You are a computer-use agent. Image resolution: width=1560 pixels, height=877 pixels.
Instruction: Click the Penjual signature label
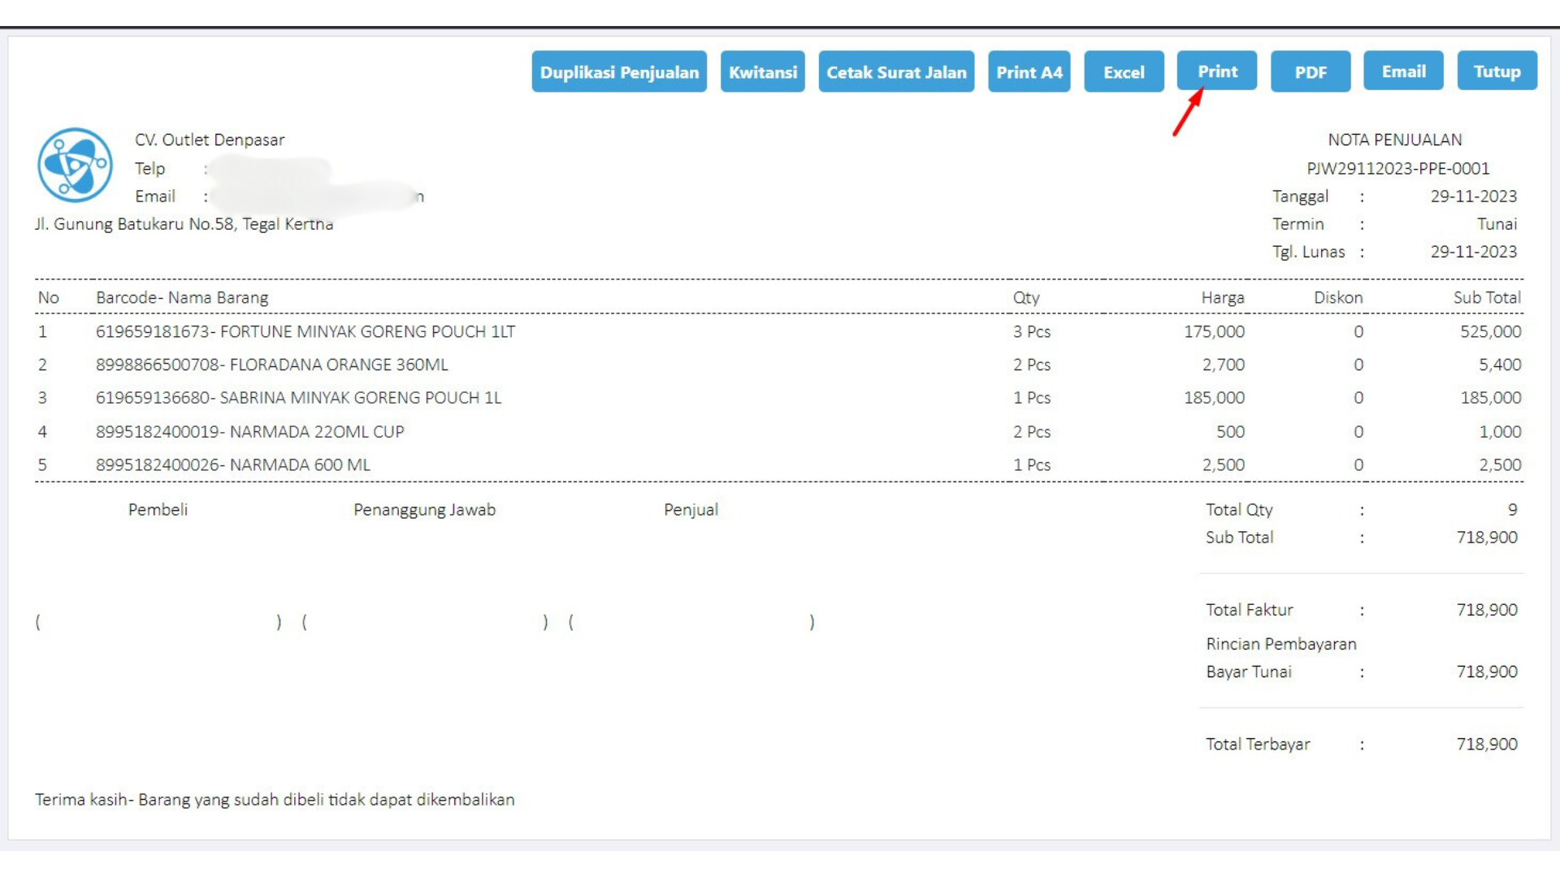(691, 510)
